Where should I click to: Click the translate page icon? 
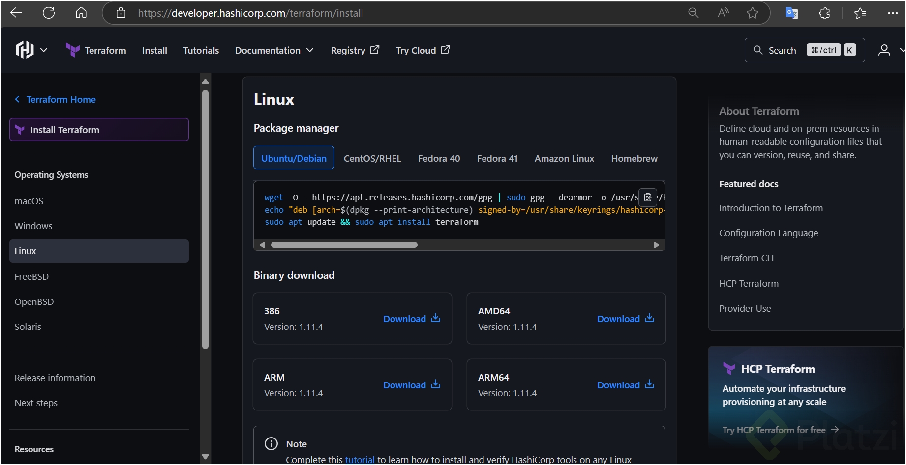[x=791, y=13]
